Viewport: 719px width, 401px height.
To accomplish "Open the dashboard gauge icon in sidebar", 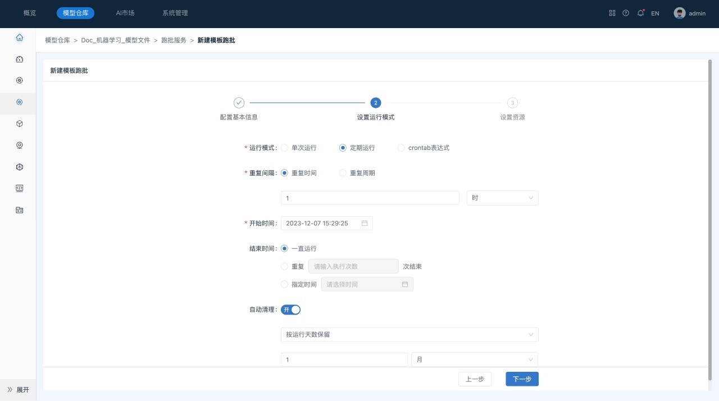I will pos(20,59).
